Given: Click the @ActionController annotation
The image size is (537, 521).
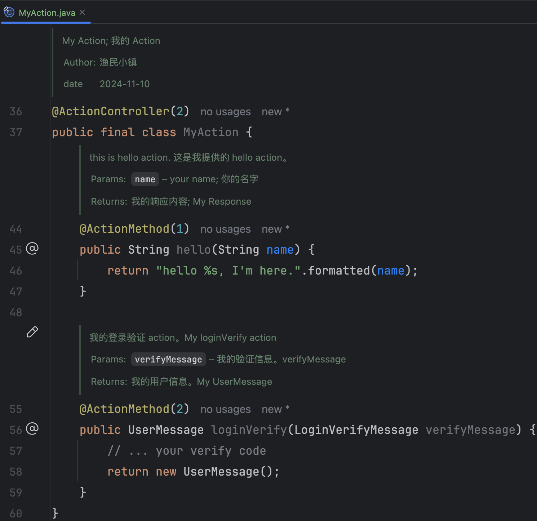Looking at the screenshot, I should click(110, 112).
